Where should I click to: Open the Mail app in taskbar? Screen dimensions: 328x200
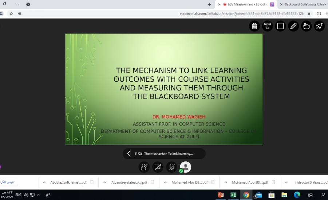coord(258,195)
